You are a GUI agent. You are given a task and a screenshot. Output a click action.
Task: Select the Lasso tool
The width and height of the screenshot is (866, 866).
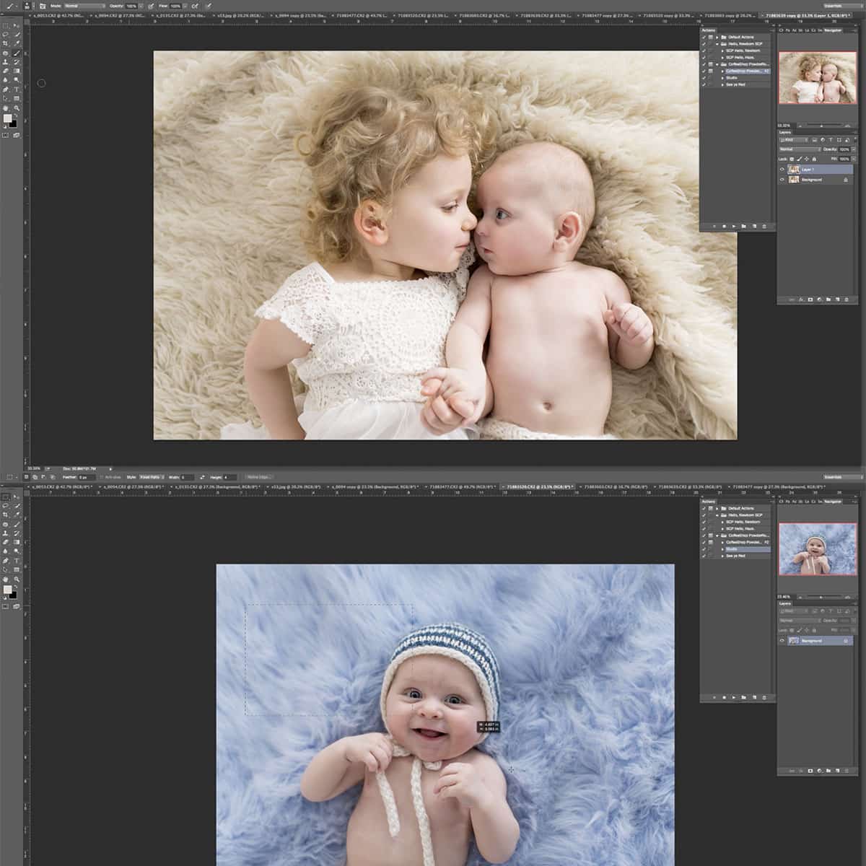(5, 34)
